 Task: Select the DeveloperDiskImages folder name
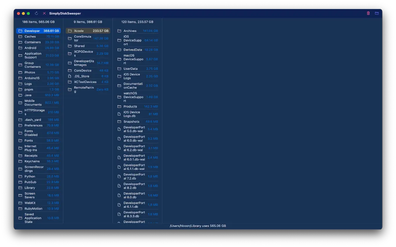84,63
